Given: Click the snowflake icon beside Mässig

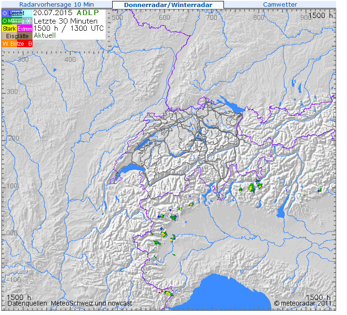Looking at the screenshot, I should 29,21.
